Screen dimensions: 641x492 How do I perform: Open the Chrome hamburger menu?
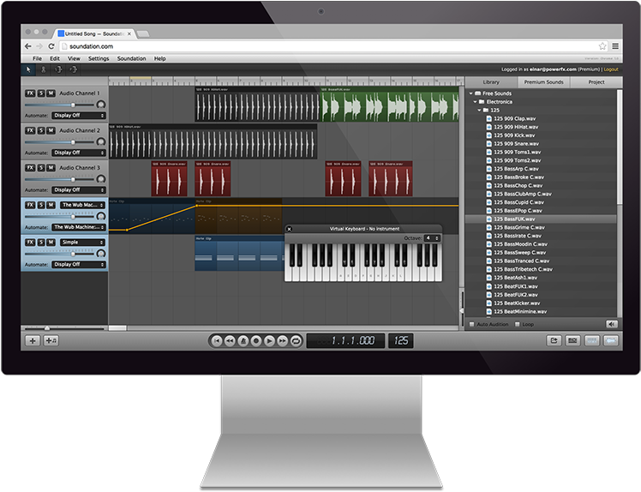(x=615, y=46)
